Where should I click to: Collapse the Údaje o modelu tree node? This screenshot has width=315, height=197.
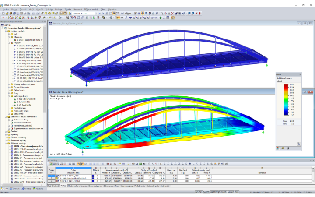tap(6, 31)
